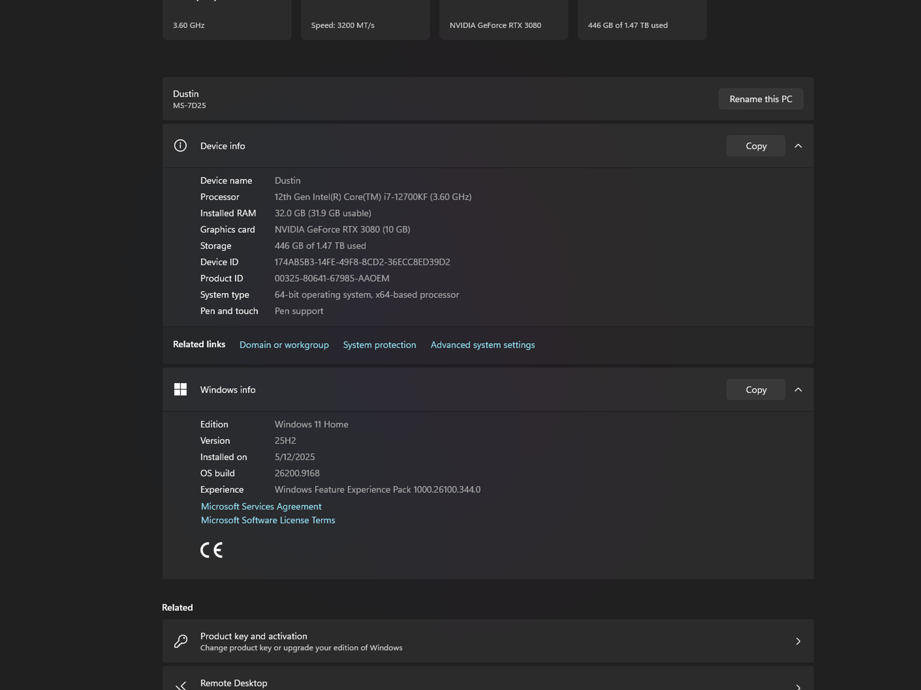This screenshot has height=690, width=921.
Task: Click the Device ID value 174AB5B3-14FE
Action: pos(362,262)
